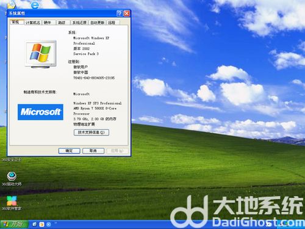This screenshot has width=305, height=229.
Task: Click the greyed 应用 button
Action: [x=117, y=151]
